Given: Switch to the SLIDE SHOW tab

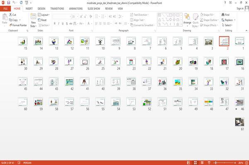Looking at the screenshot, I should [94, 9].
